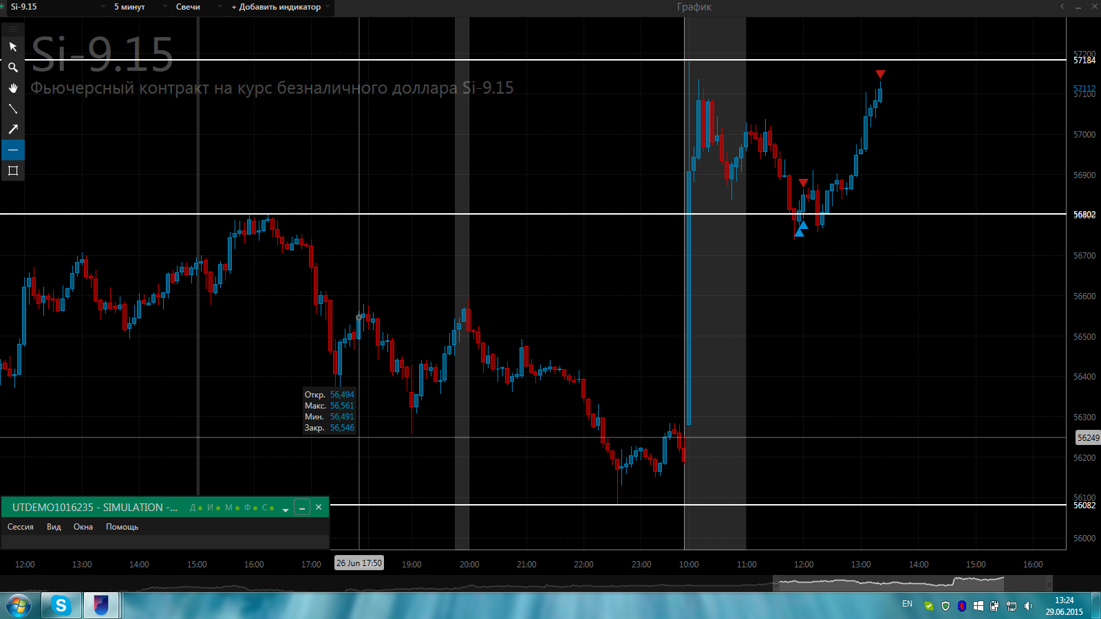
Task: Select the hand pan tool
Action: (13, 88)
